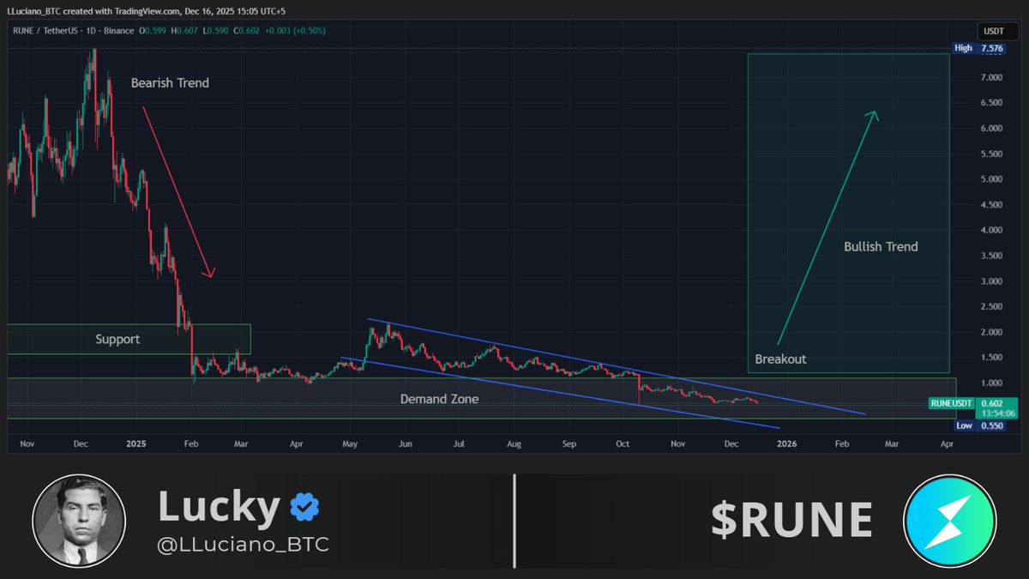Click the Low 0.550 price label

click(x=978, y=425)
